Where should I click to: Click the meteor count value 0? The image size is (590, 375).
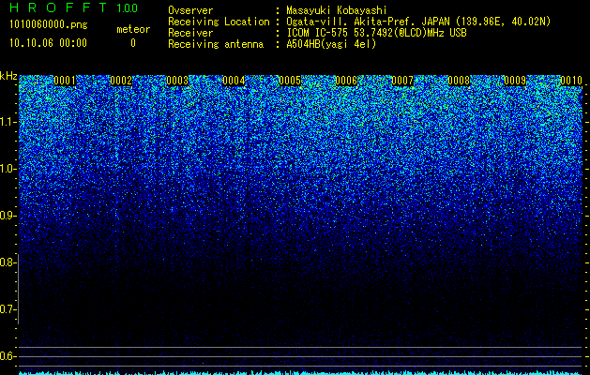coord(133,43)
